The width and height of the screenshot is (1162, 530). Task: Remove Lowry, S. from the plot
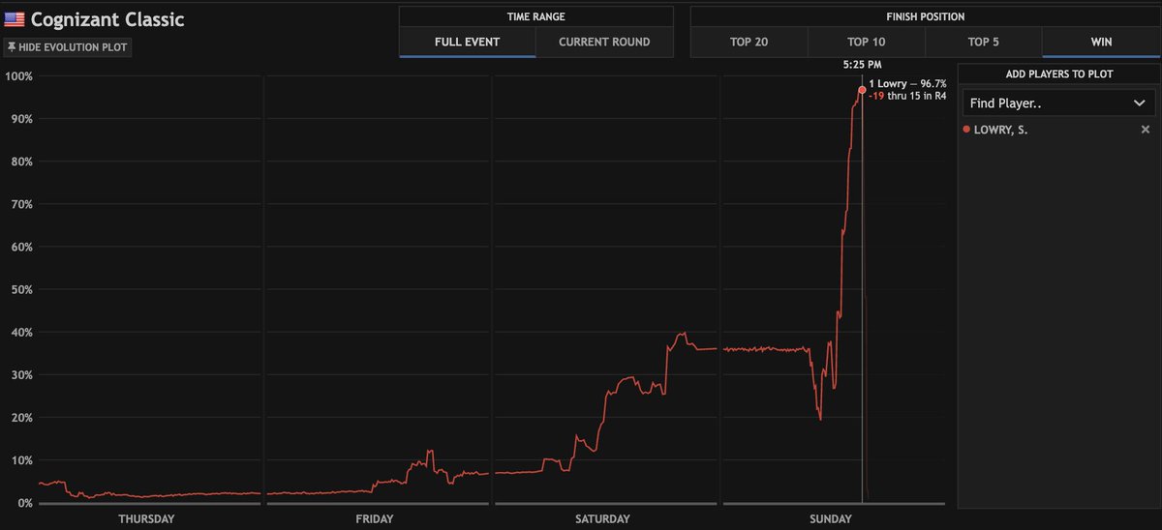(x=1146, y=130)
